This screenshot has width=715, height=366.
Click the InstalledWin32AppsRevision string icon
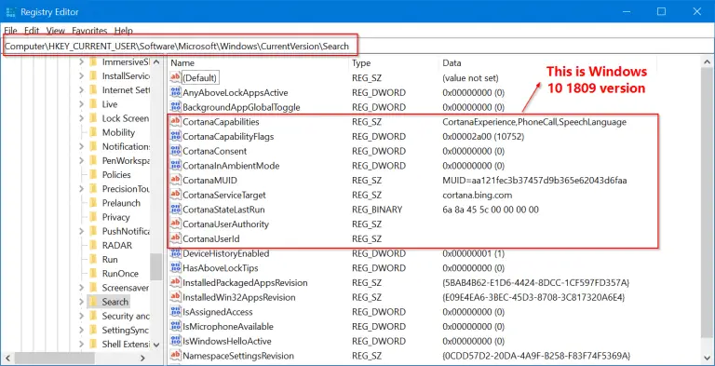coord(176,297)
